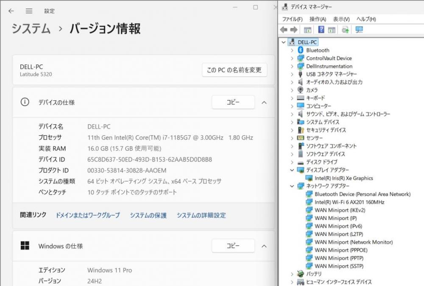Open the Settings hamburger navigation menu
Image resolution: width=424 pixels, height=286 pixels.
point(29,11)
